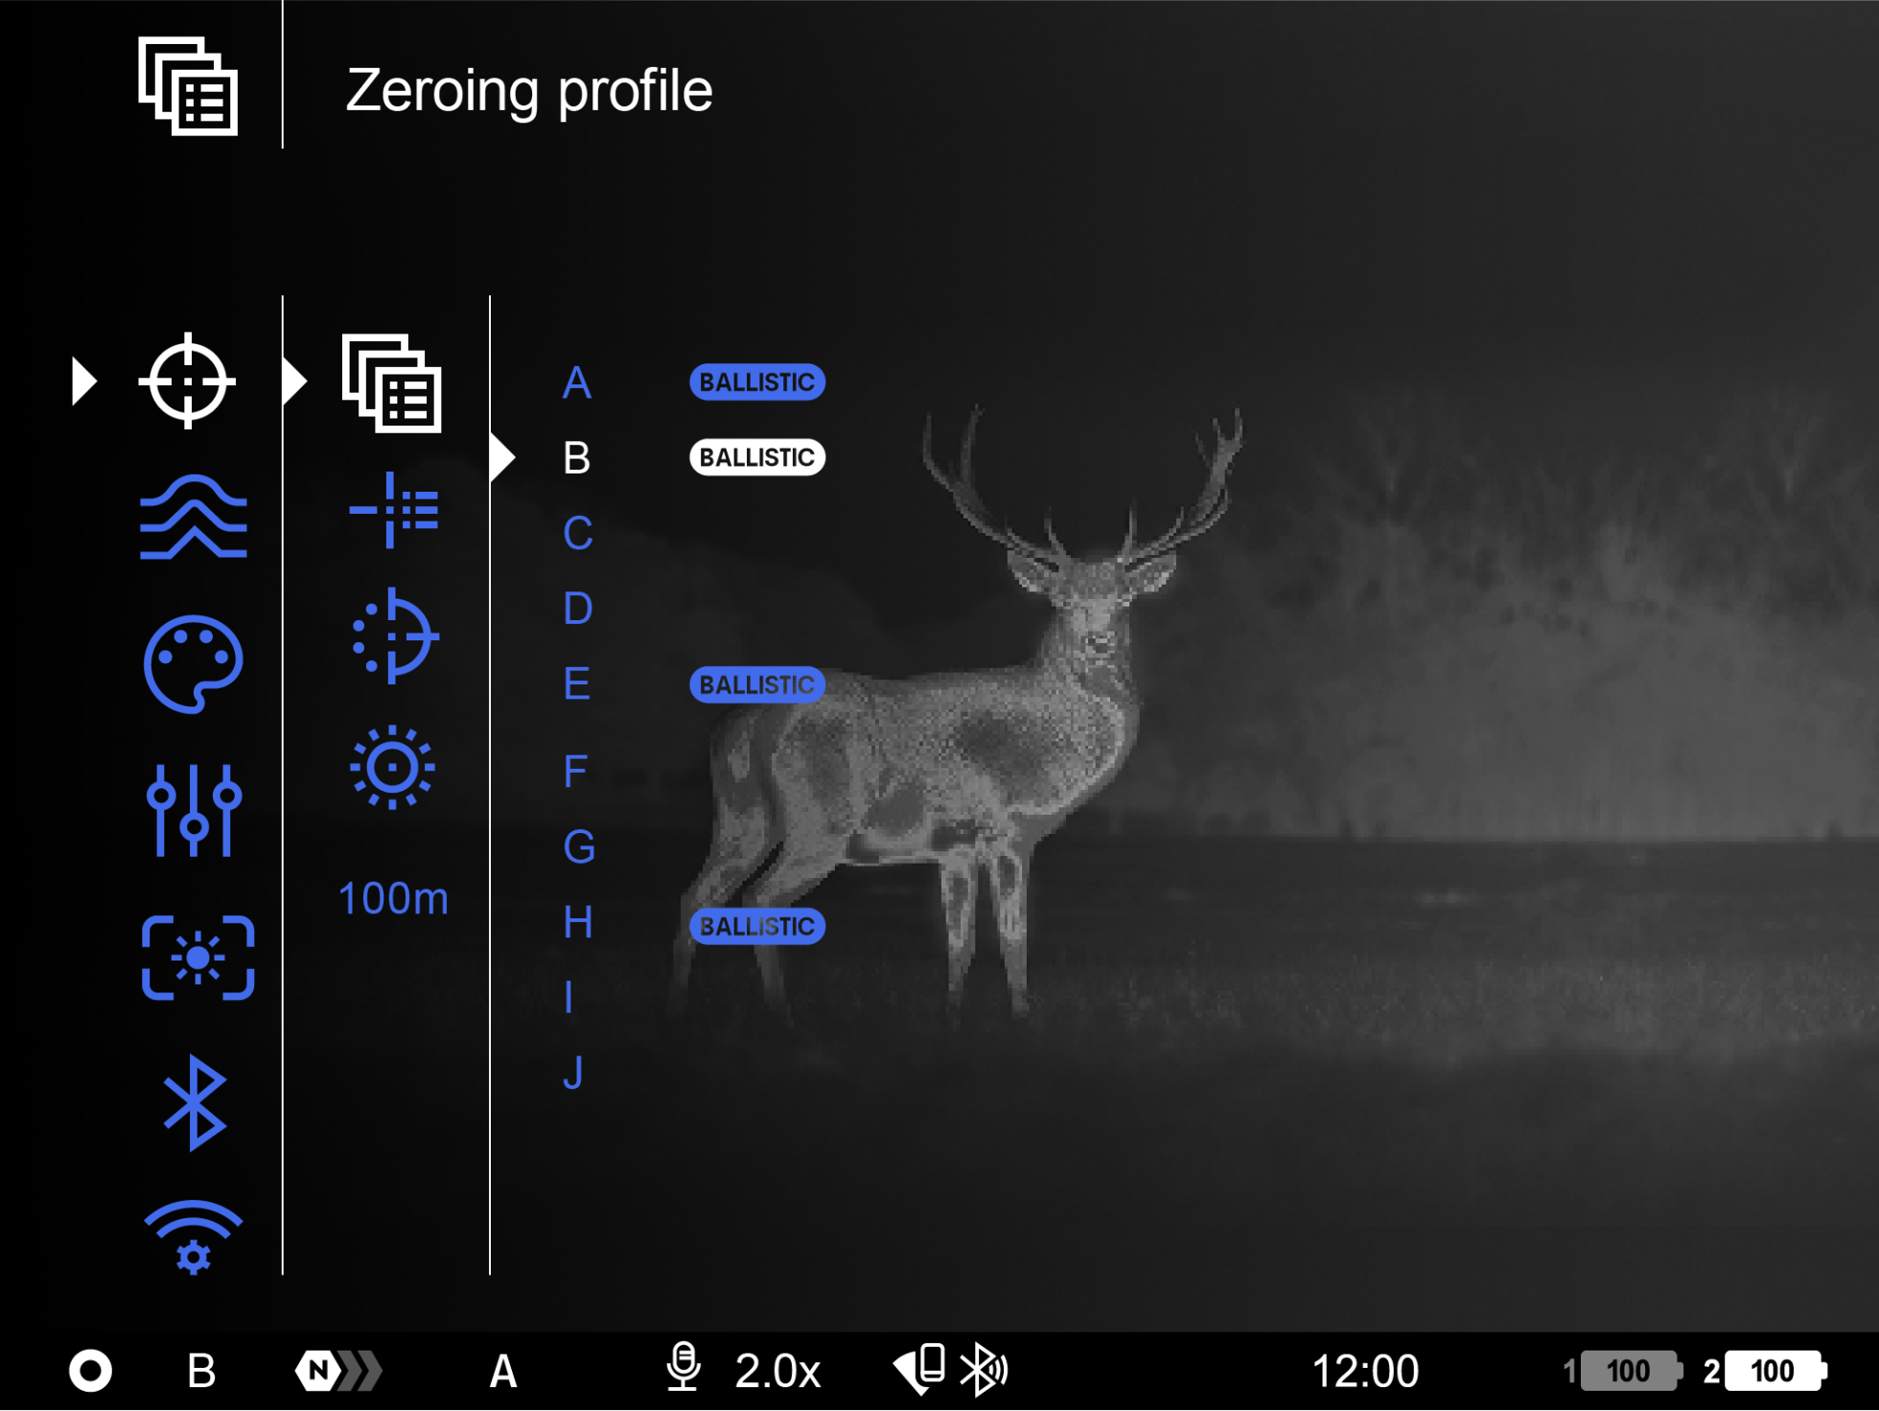Screen dimensions: 1879x1411
Task: Select the calibration mode bracket icon
Action: click(197, 958)
